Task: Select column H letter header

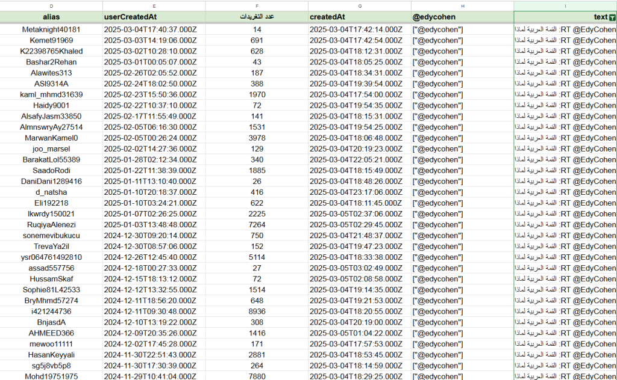Action: [462, 5]
